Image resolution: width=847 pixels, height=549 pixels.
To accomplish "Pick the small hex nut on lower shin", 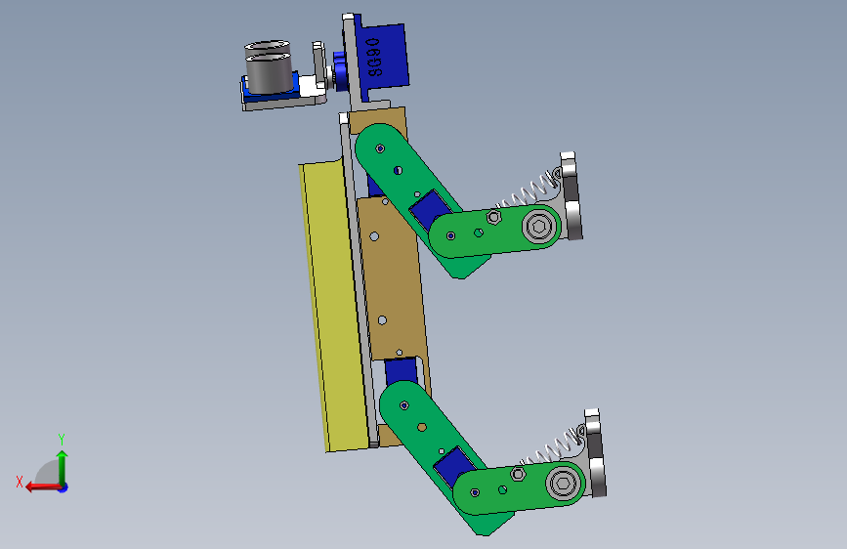I will coord(518,474).
